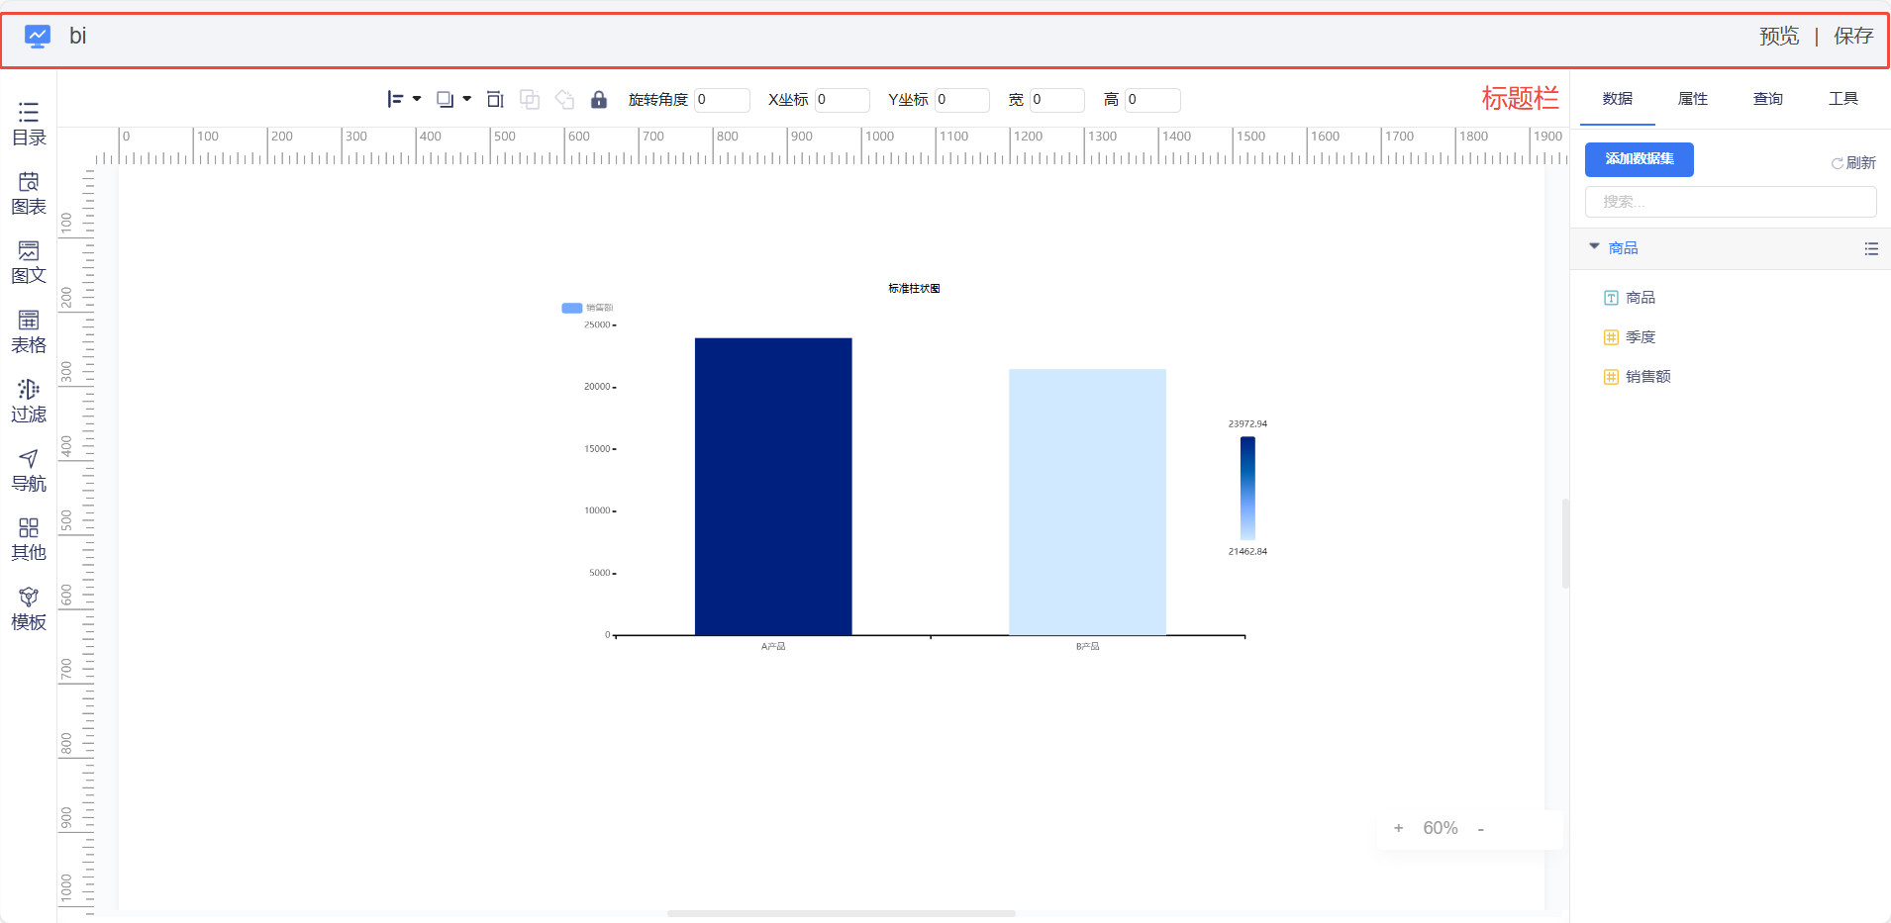Switch to the 属性 tab
The image size is (1891, 923).
tap(1692, 99)
